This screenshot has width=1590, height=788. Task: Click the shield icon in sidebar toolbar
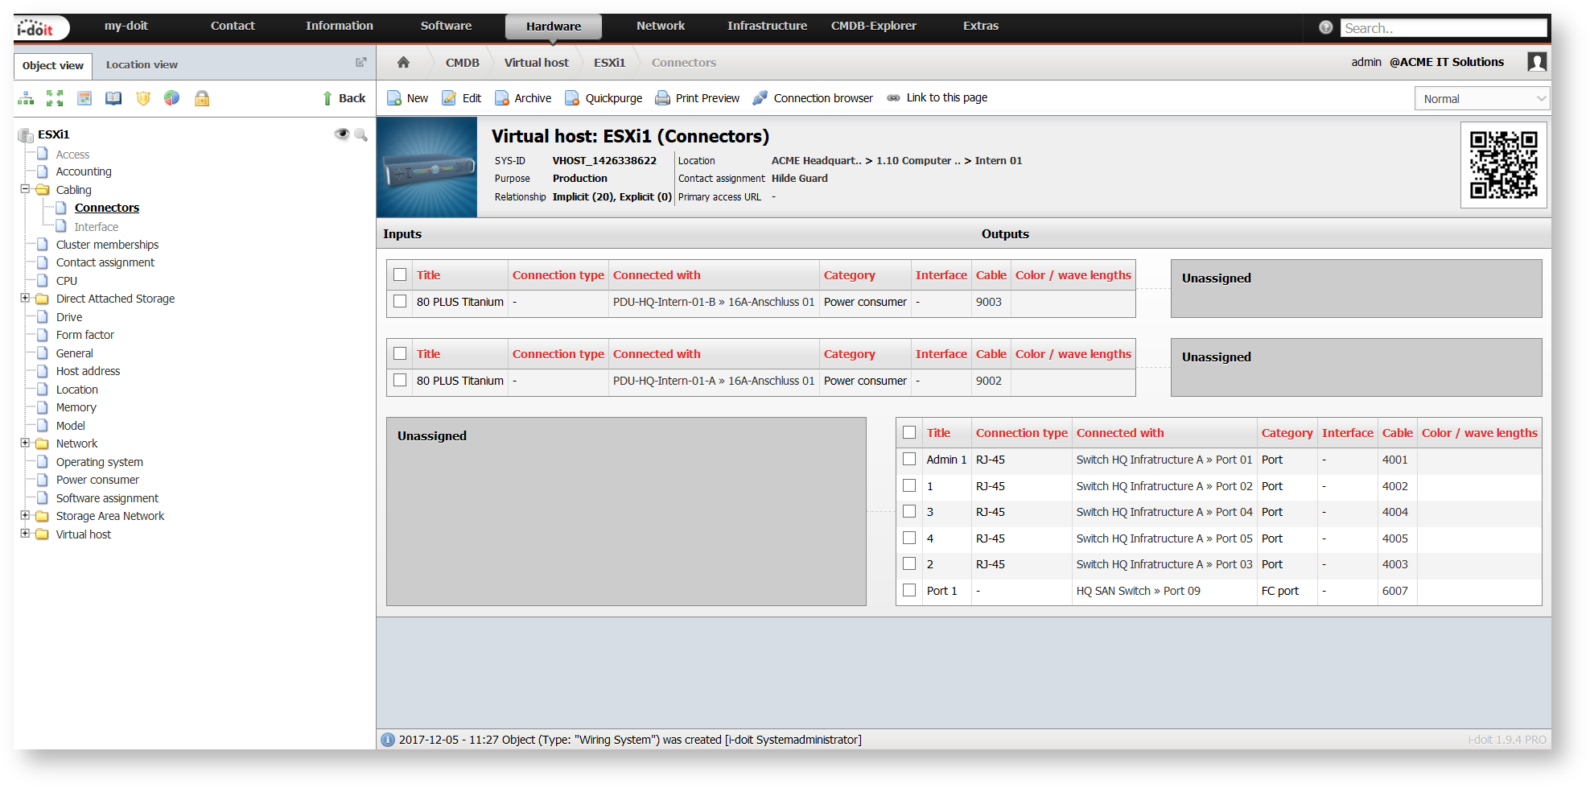(143, 98)
